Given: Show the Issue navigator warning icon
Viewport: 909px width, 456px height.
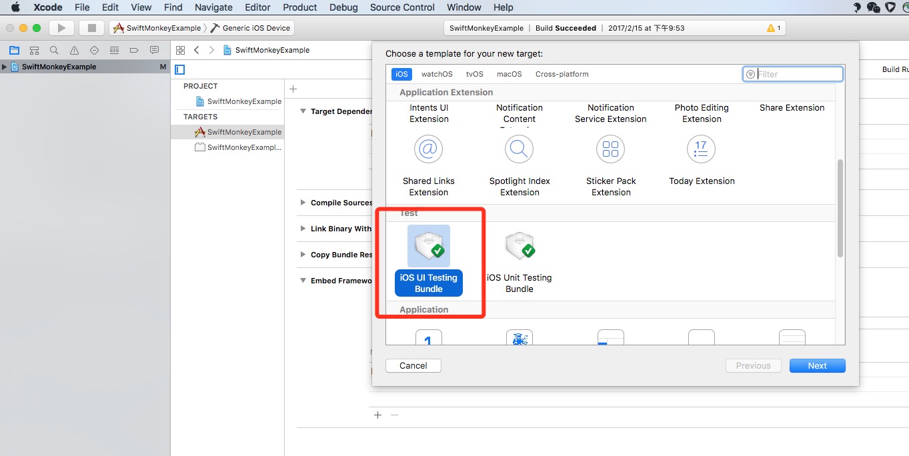Looking at the screenshot, I should click(x=74, y=50).
